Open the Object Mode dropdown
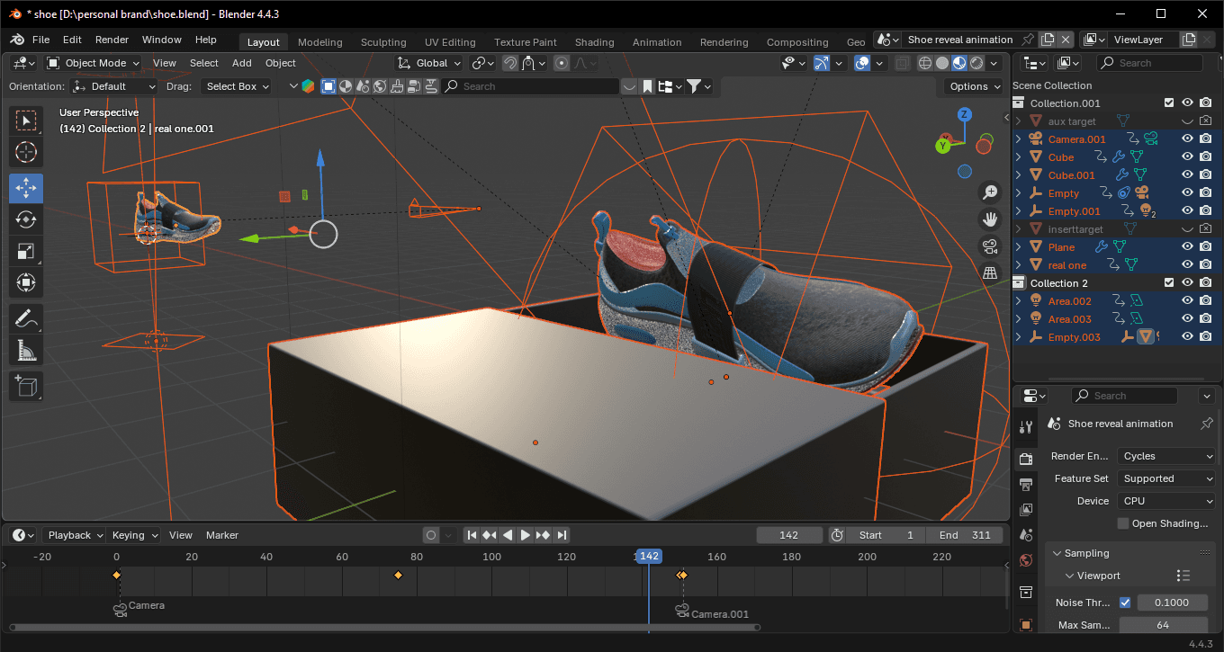 coord(94,63)
